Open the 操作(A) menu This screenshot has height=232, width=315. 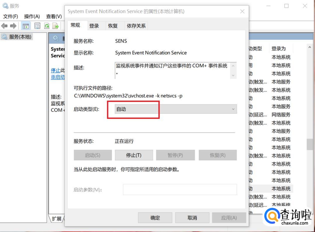(32, 16)
